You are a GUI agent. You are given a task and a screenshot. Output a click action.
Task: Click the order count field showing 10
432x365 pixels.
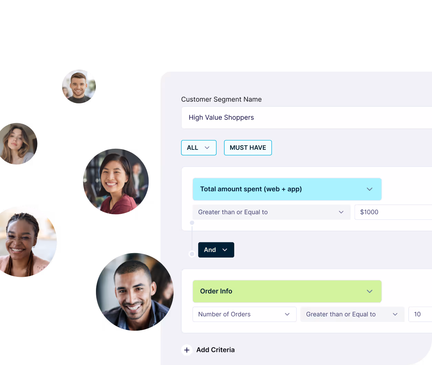tap(420, 314)
